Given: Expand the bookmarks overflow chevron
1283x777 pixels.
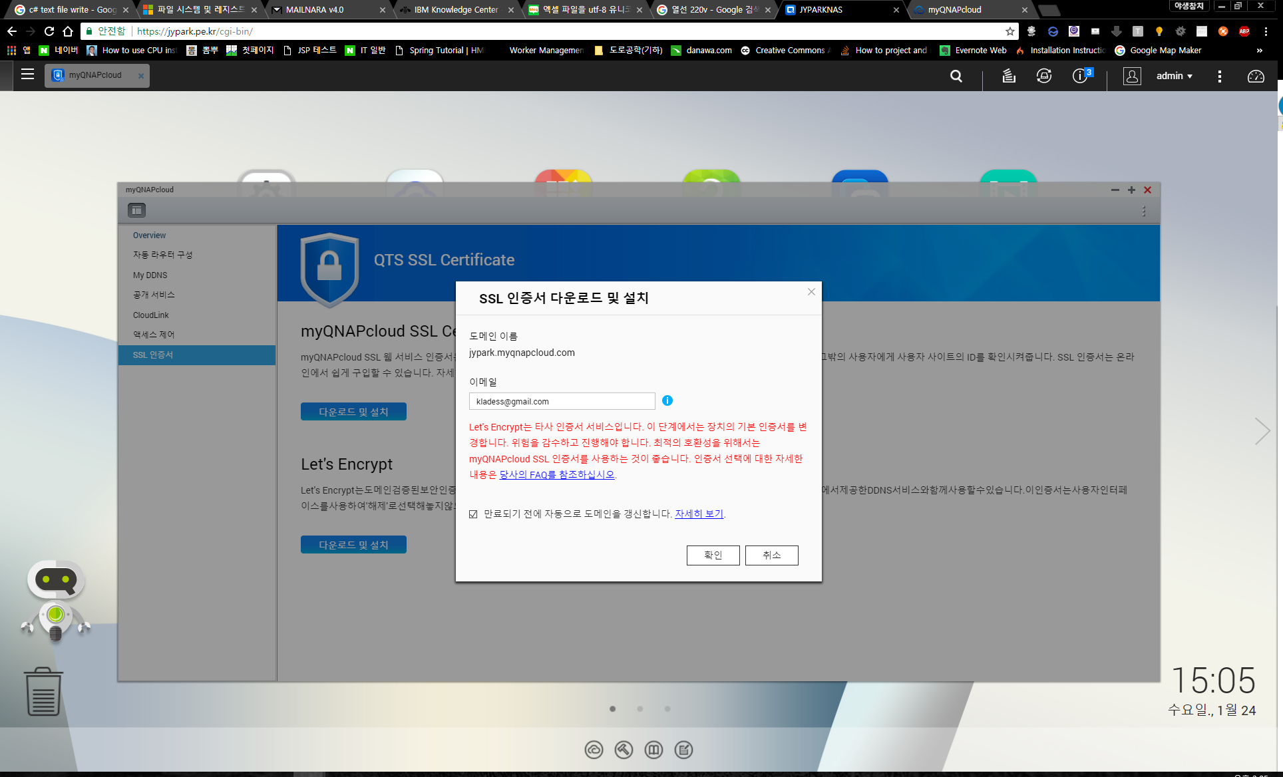Looking at the screenshot, I should pyautogui.click(x=1259, y=51).
